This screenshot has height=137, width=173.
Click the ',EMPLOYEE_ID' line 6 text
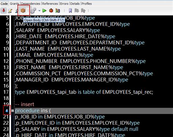(x=72, y=24)
